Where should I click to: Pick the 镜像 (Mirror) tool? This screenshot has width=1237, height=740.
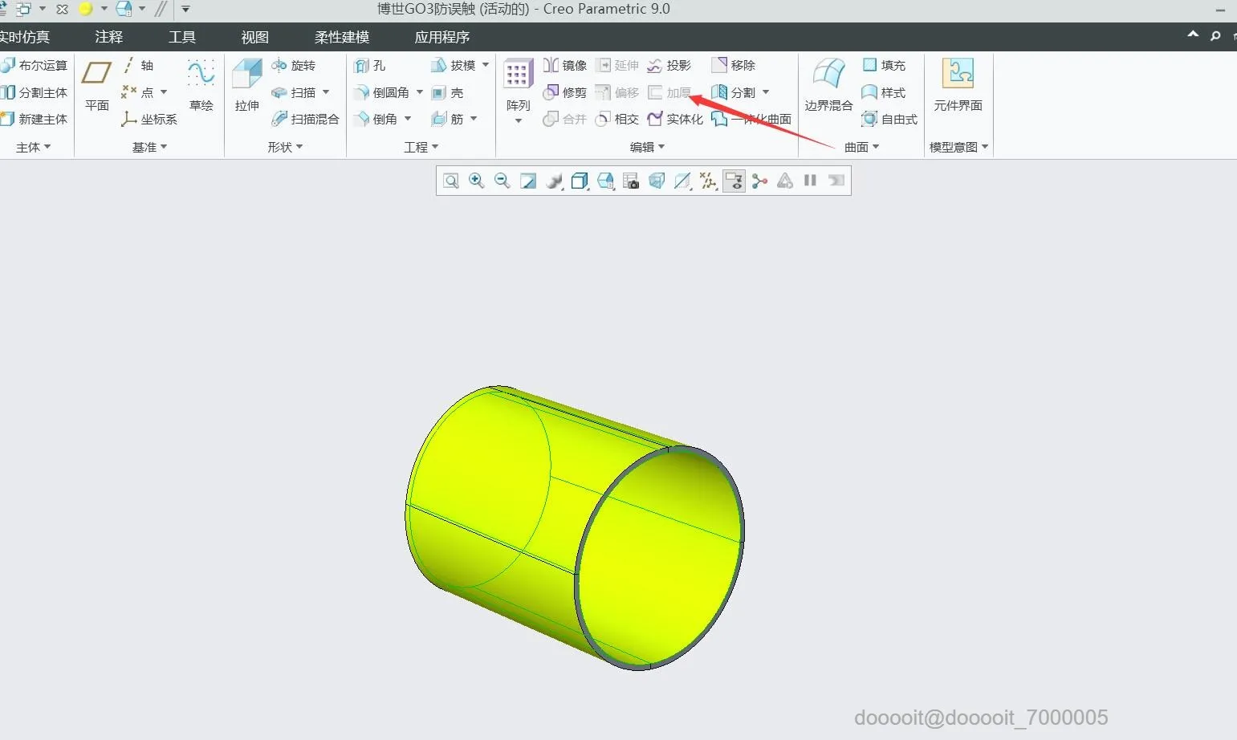[565, 65]
